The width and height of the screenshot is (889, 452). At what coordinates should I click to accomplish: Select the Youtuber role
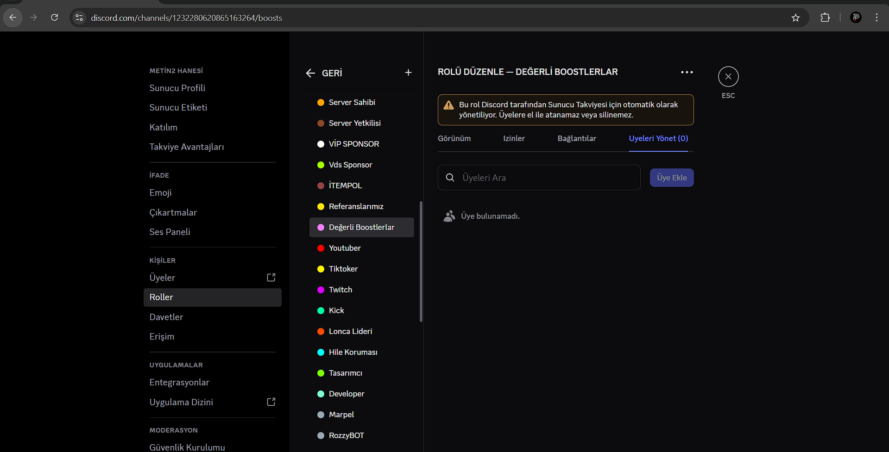tap(362, 248)
